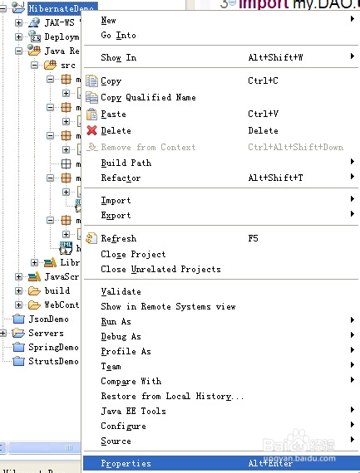Viewport: 360px width, 473px height.
Task: Expand the build folder node
Action: click(19, 290)
